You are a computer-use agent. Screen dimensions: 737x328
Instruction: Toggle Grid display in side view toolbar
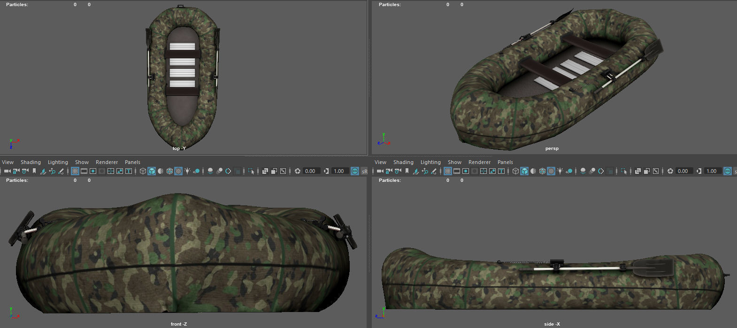(x=448, y=171)
